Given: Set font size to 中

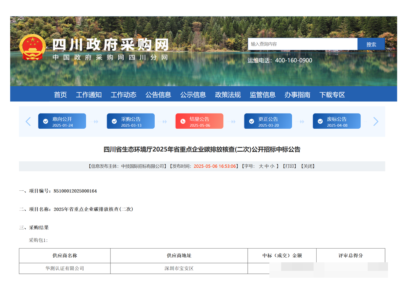Looking at the screenshot, I should tap(267, 166).
